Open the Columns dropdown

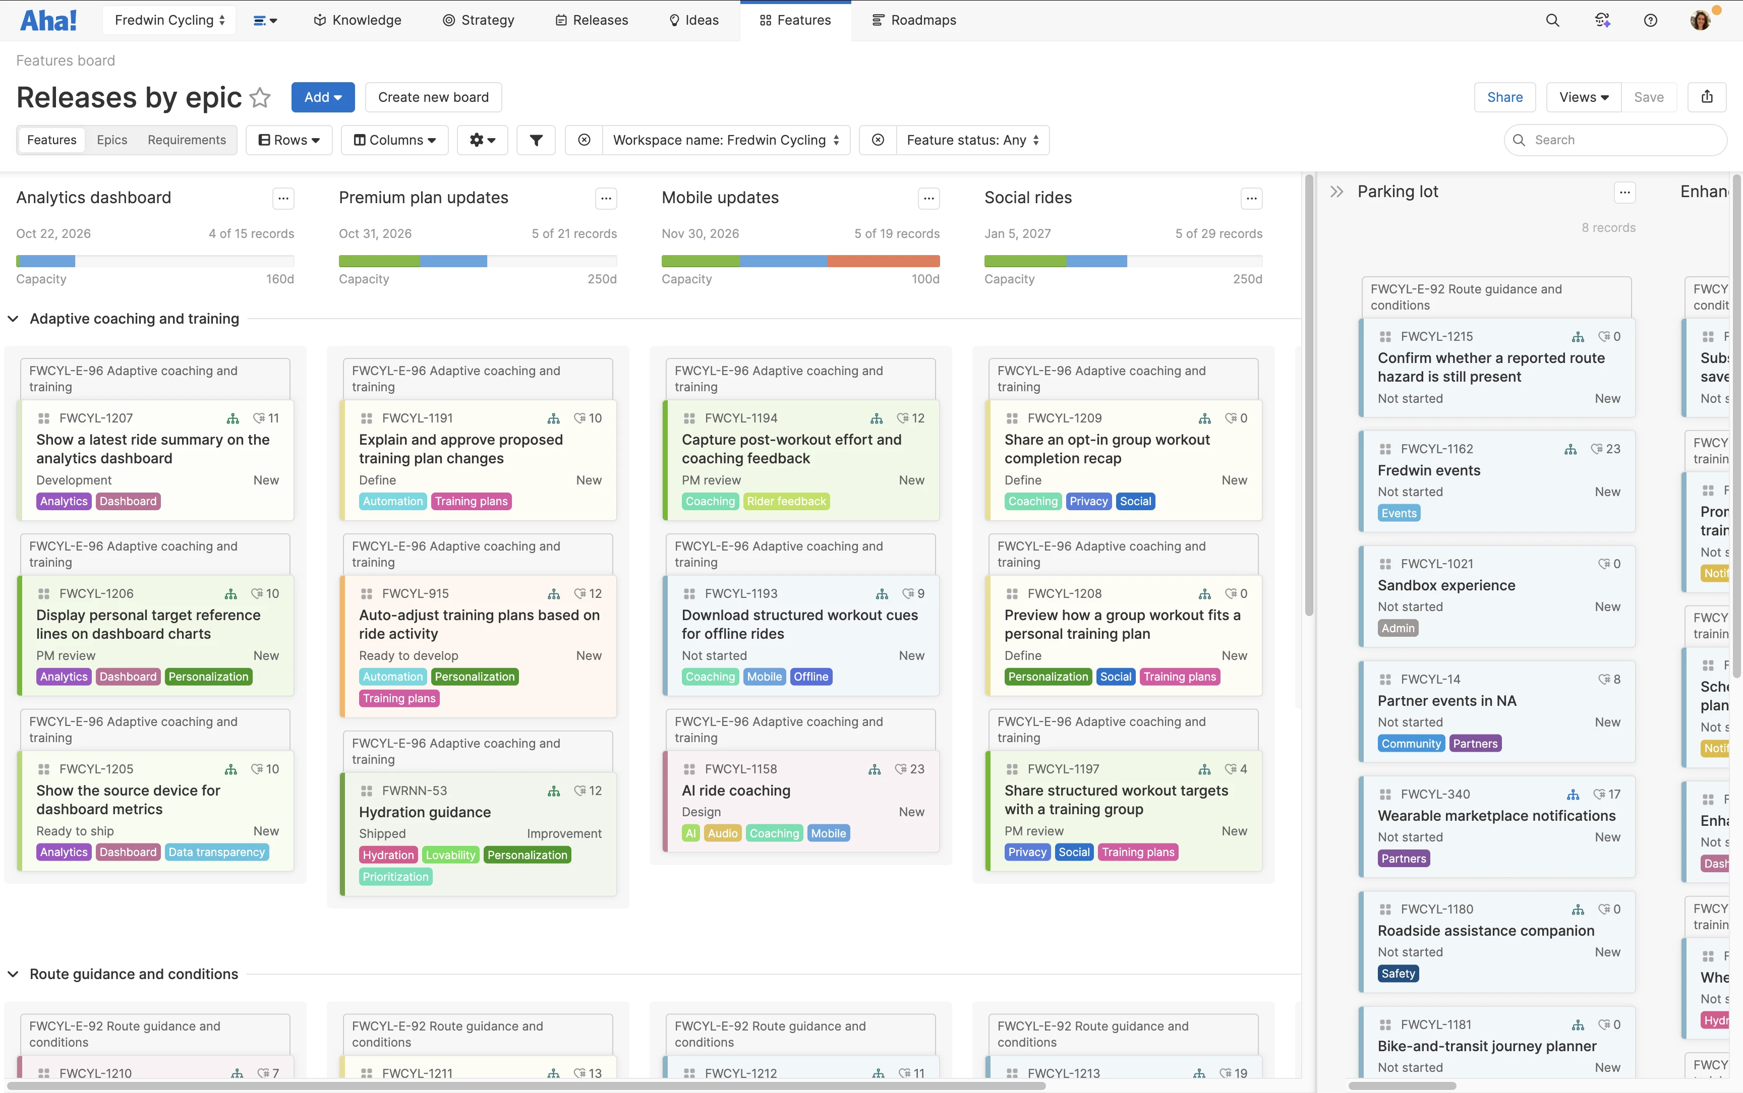395,140
